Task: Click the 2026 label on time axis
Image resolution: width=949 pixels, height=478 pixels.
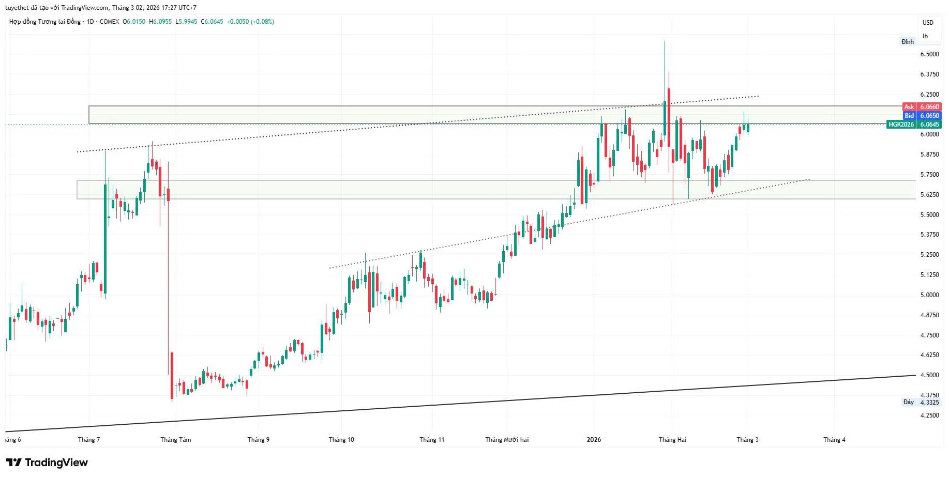Action: (x=594, y=440)
